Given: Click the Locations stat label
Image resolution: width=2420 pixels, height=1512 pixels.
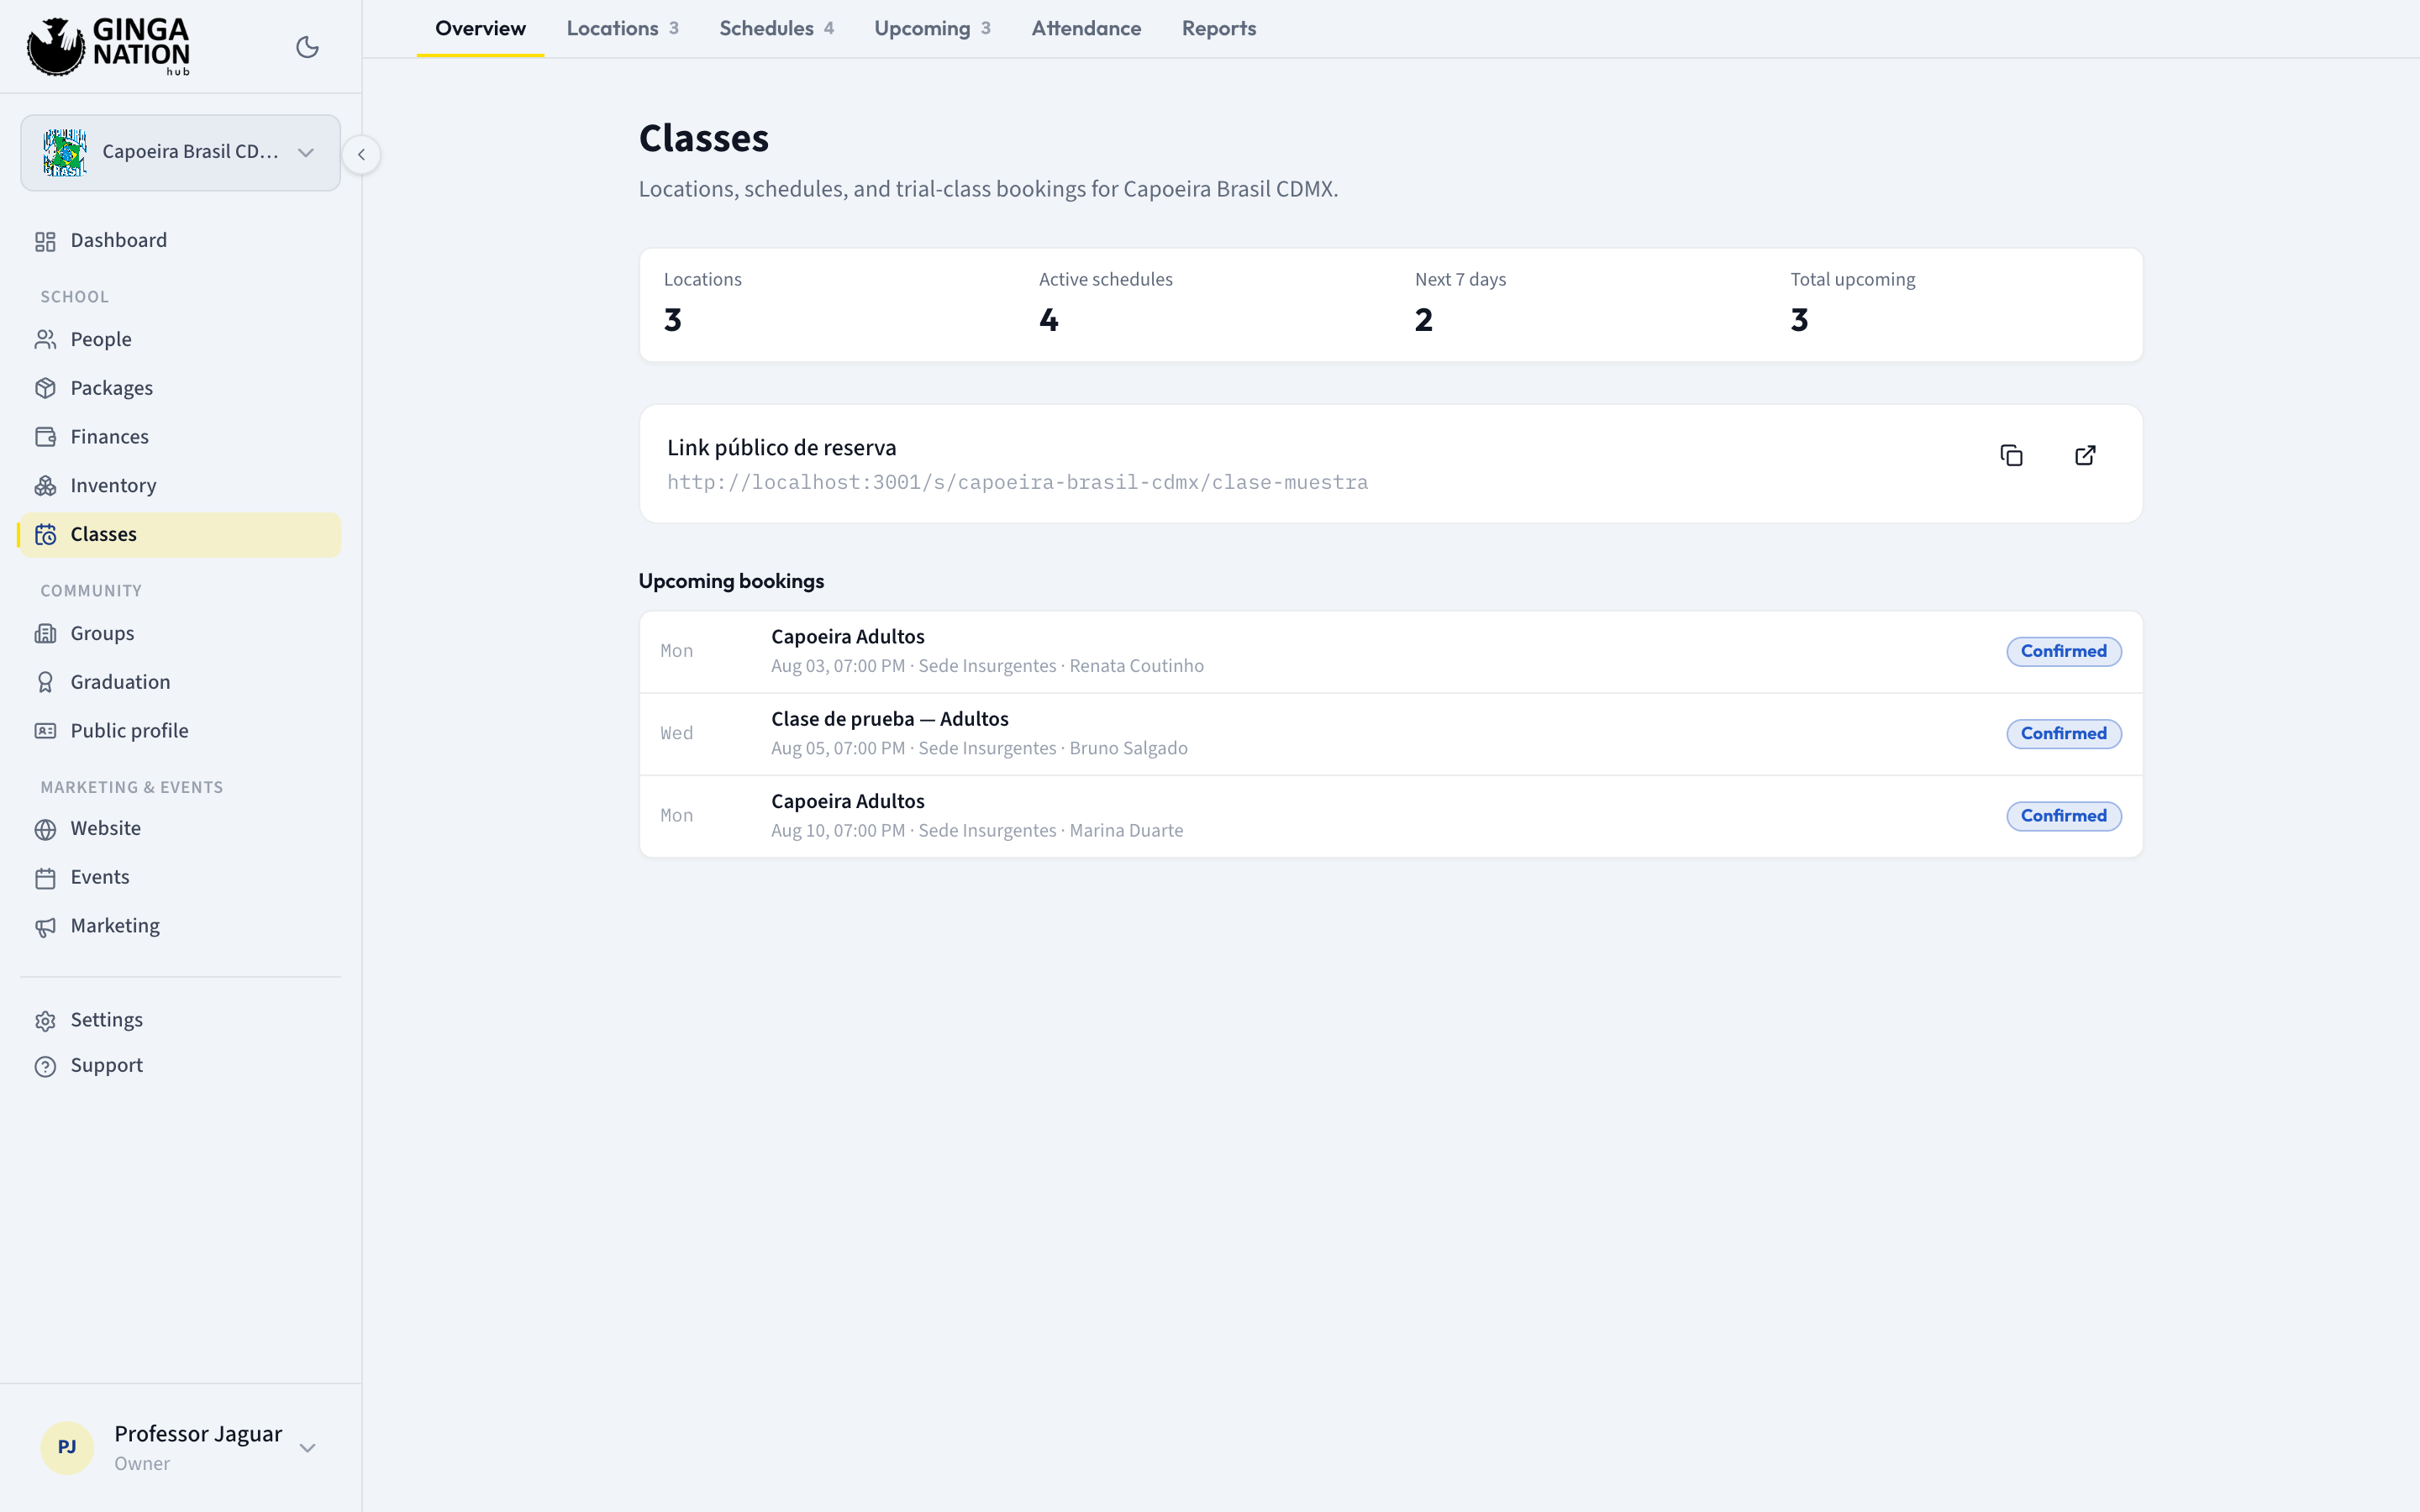Looking at the screenshot, I should [702, 280].
